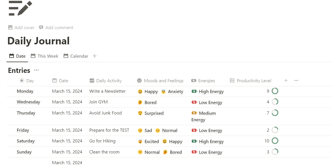Open the Thursday journal entry
Viewport: 331px width, 167px height.
pos(26,113)
